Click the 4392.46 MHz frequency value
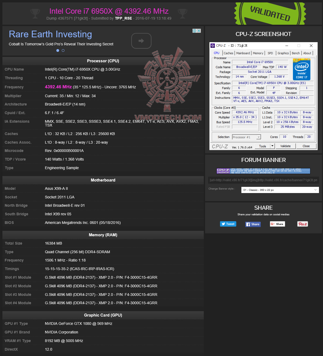This screenshot has height=356, width=323. pos(58,87)
